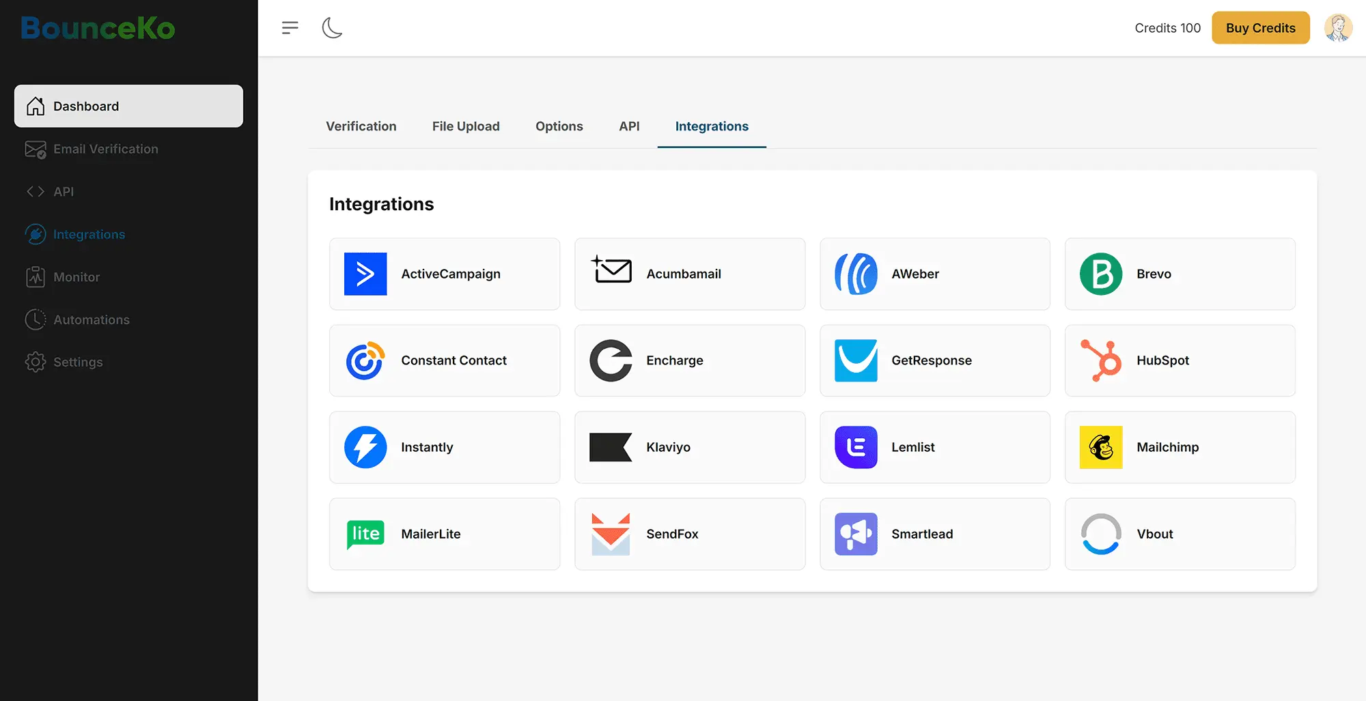
Task: Open the Smartlead integration label
Action: (x=922, y=534)
